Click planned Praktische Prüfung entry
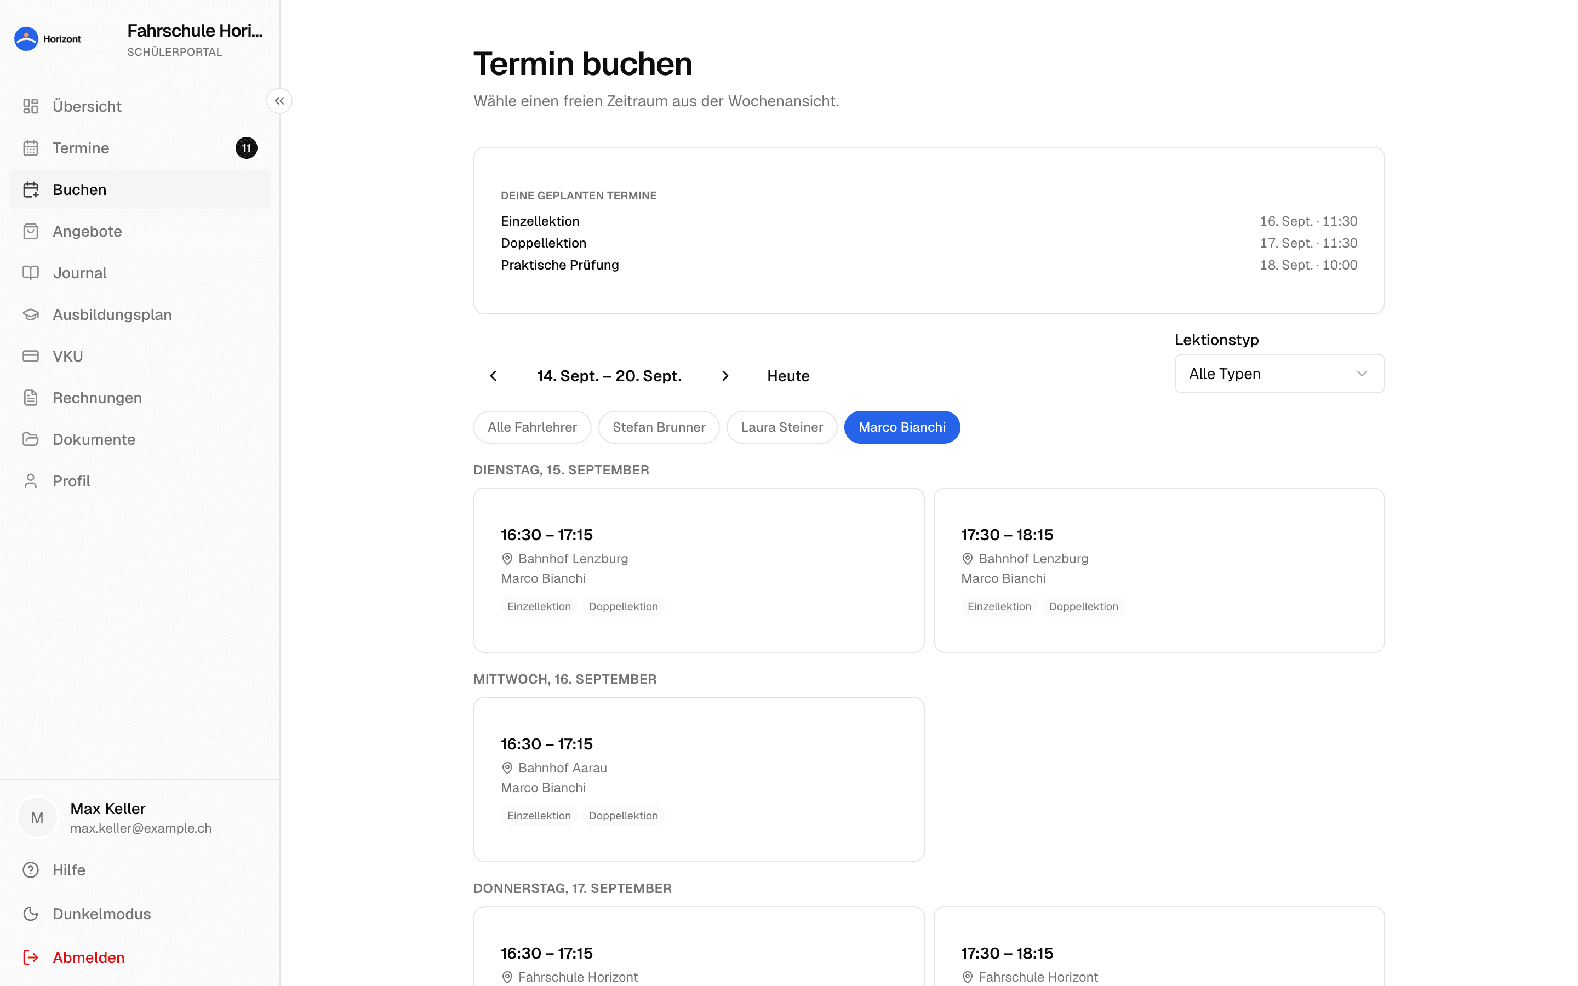This screenshot has height=986, width=1578. 929,265
